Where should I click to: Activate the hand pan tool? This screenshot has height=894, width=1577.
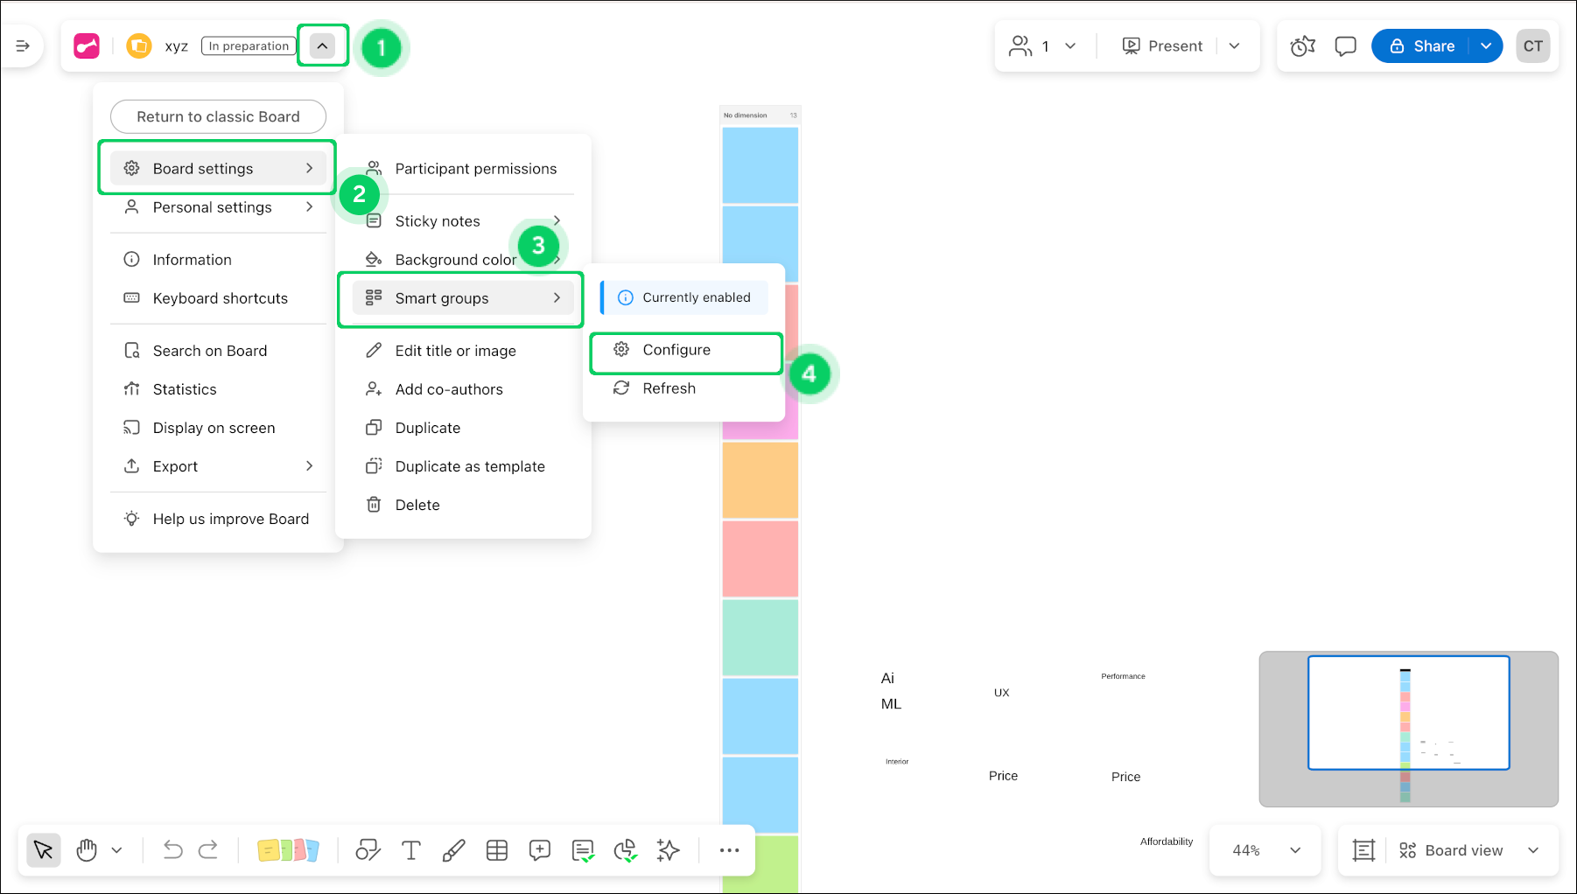click(x=87, y=850)
